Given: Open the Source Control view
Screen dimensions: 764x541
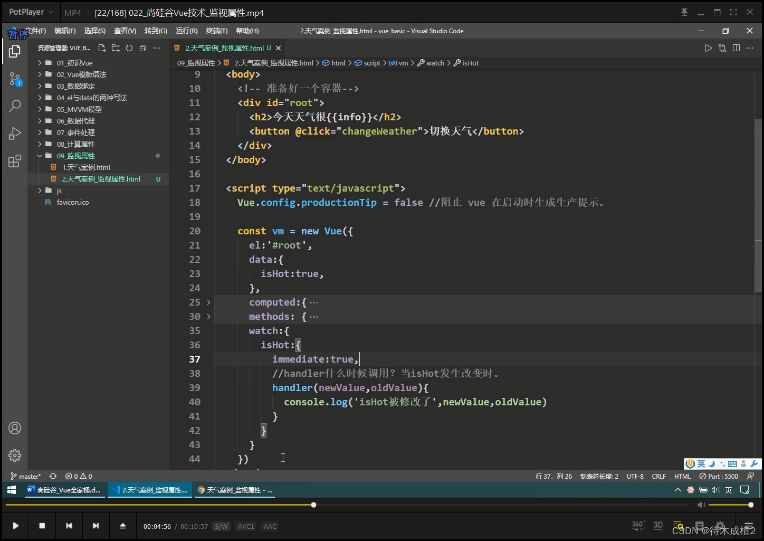Looking at the screenshot, I should click(15, 79).
